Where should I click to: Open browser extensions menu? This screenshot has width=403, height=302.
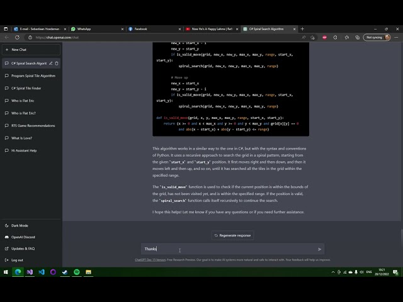pyautogui.click(x=335, y=38)
